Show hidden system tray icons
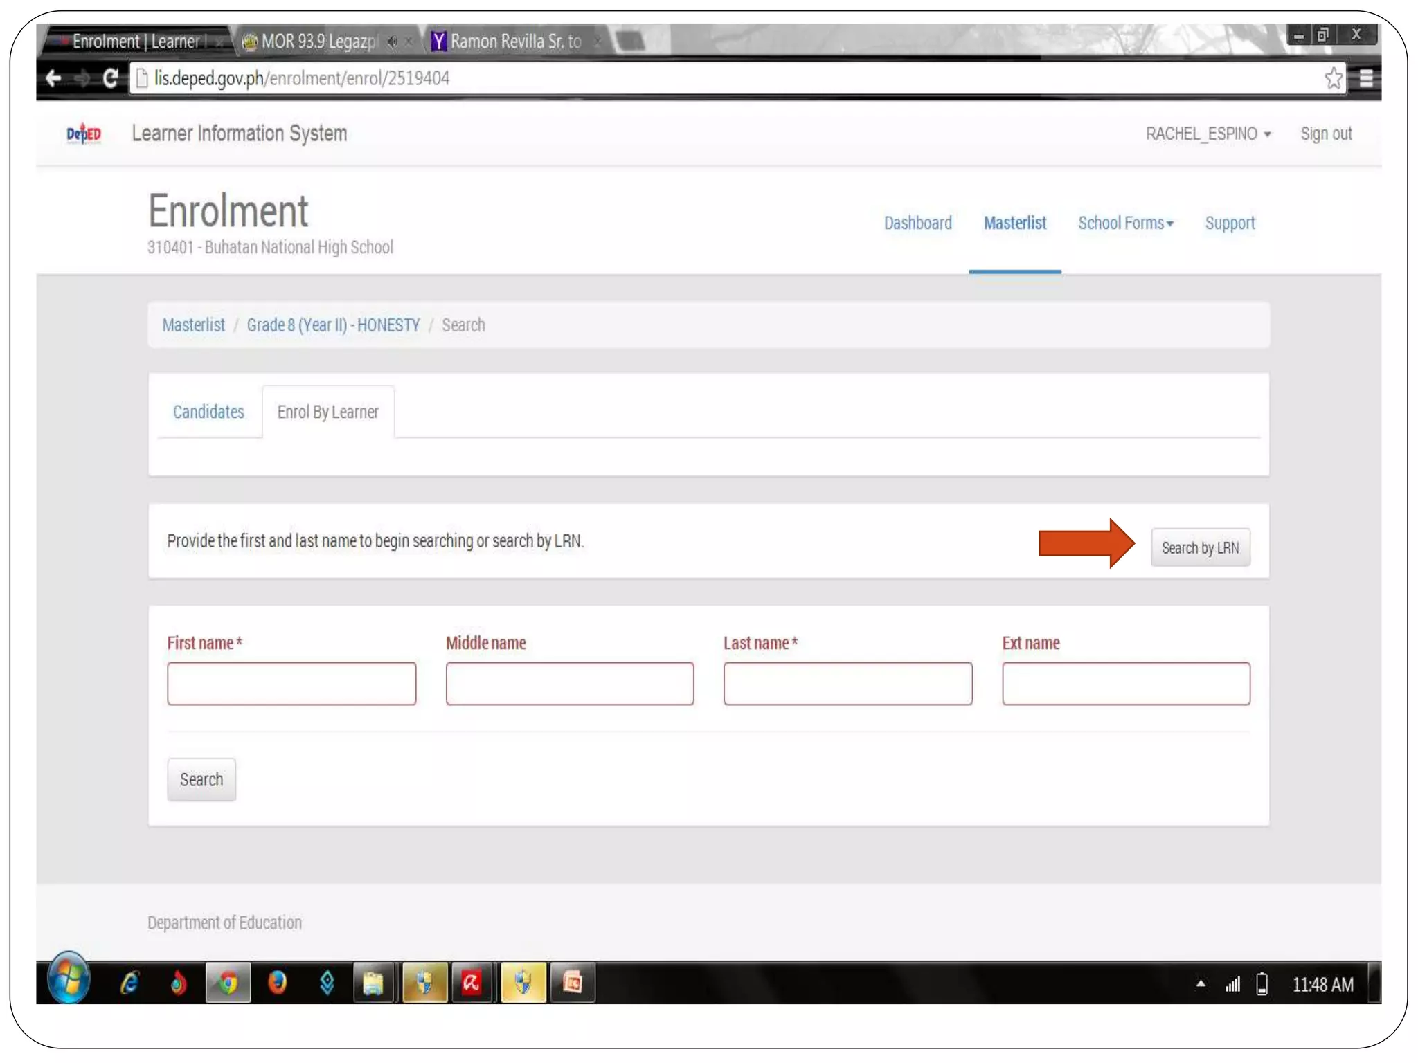The height and width of the screenshot is (1063, 1418). click(1201, 983)
